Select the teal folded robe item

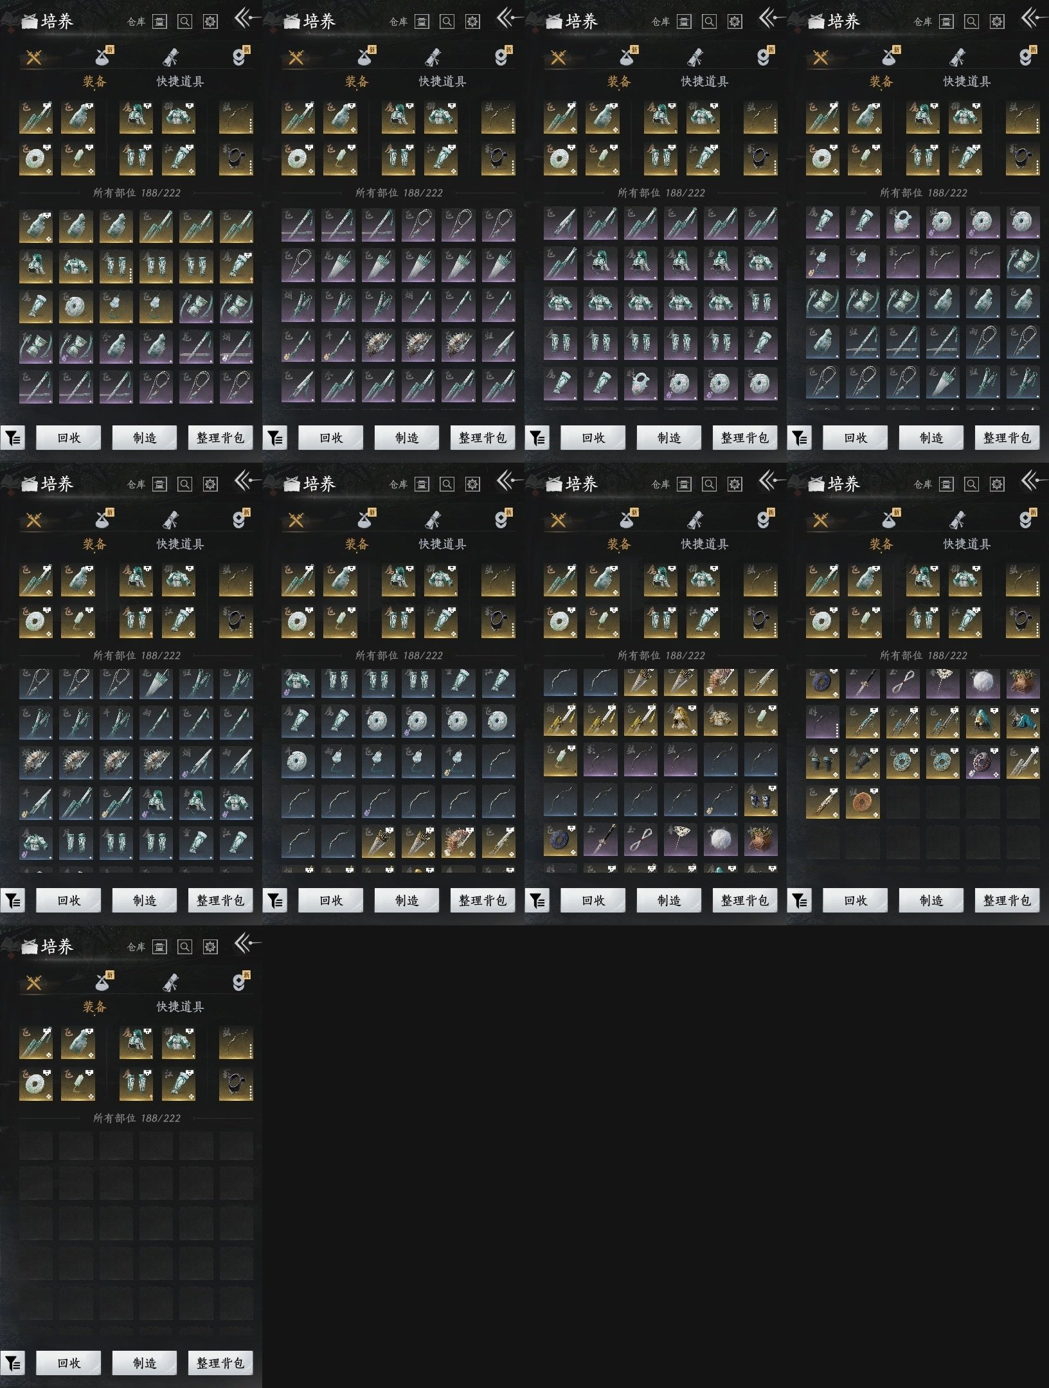tap(1023, 722)
